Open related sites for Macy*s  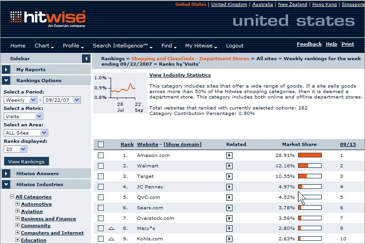229,228
